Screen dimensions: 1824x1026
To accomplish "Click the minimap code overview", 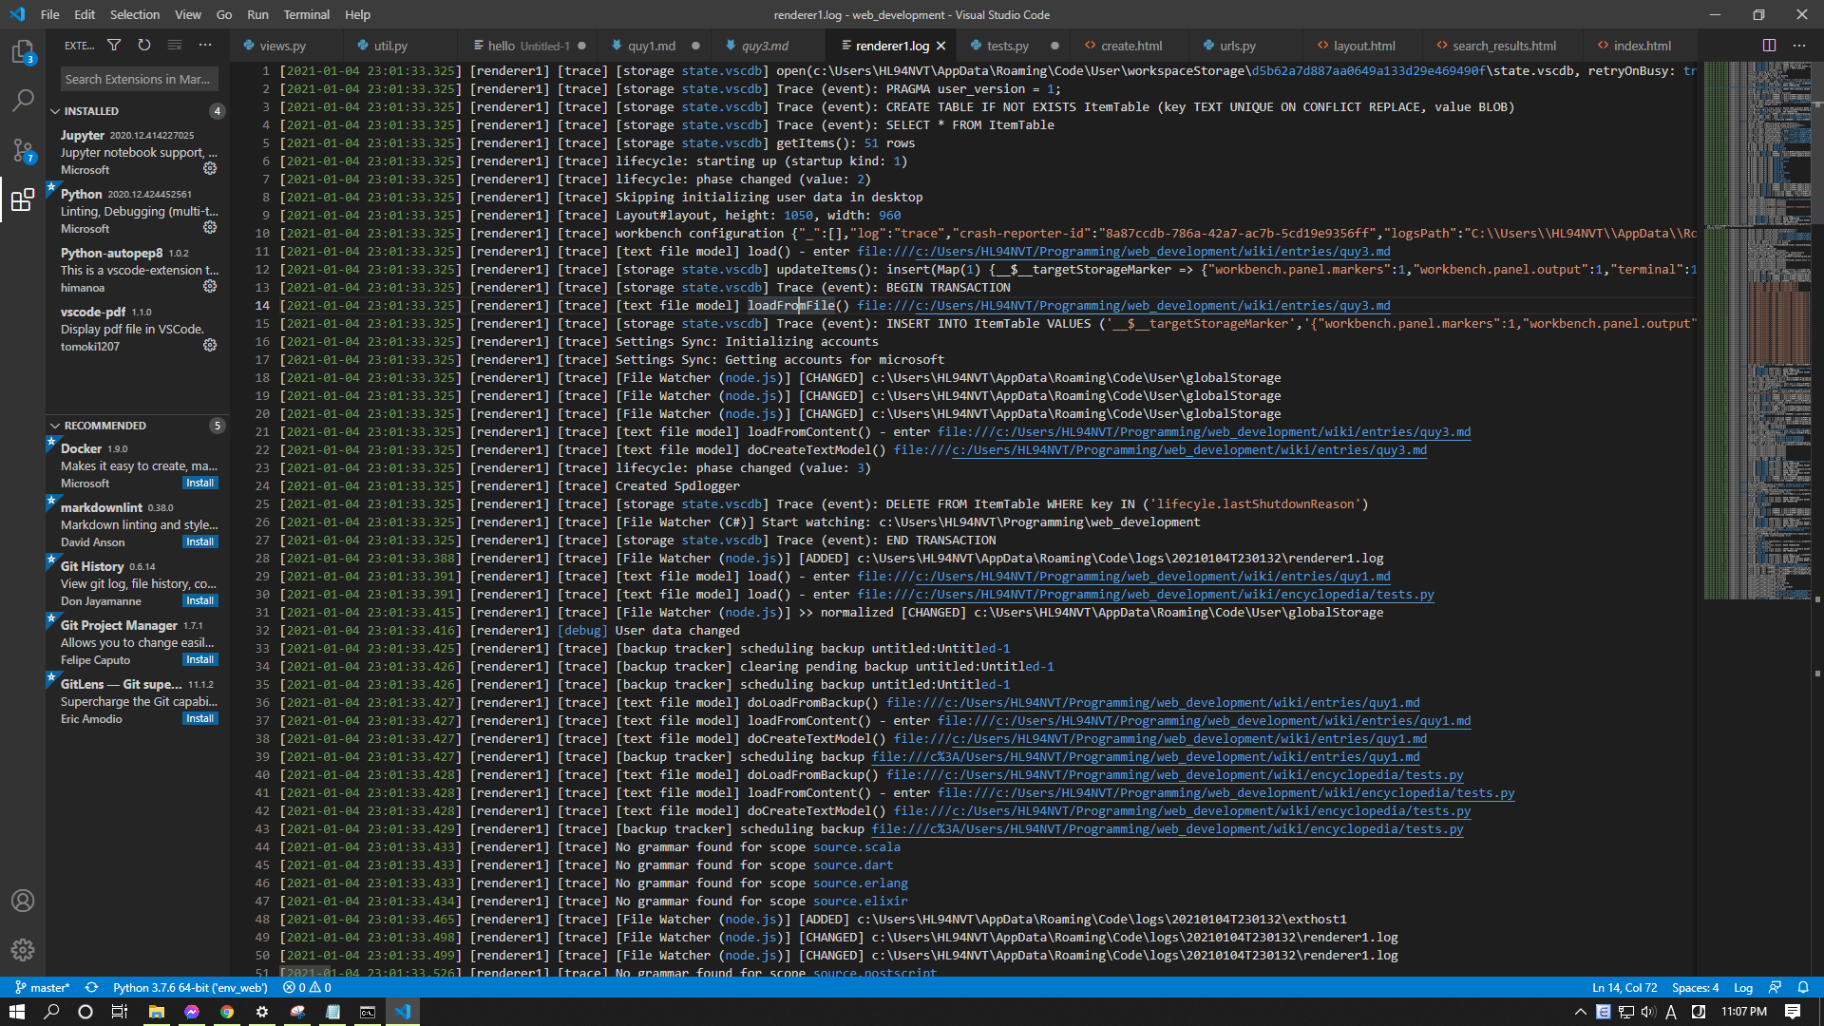I will click(x=1756, y=331).
